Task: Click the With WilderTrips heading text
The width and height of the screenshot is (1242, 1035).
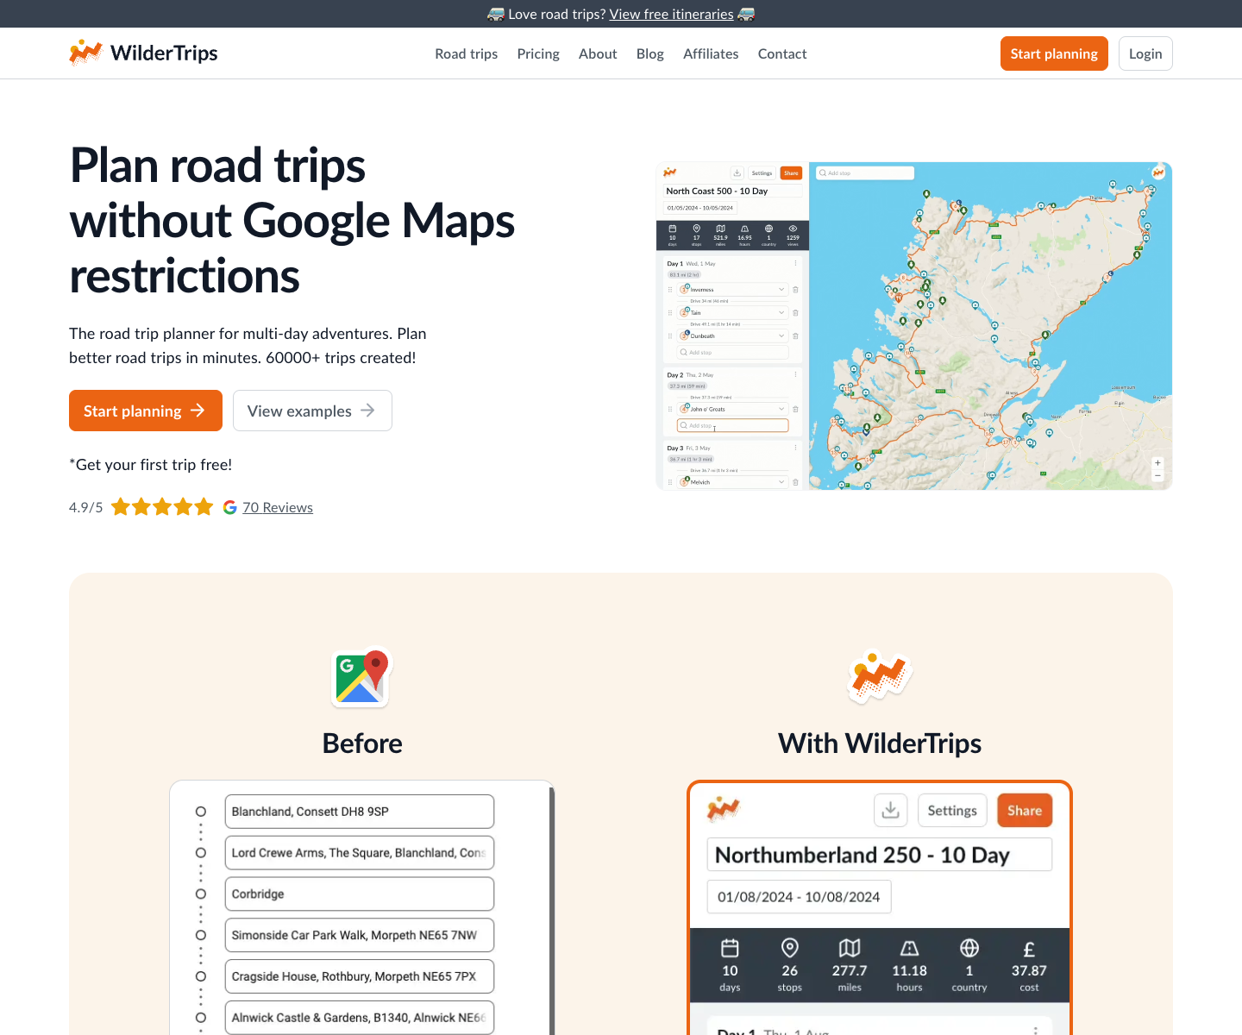Action: [x=880, y=743]
